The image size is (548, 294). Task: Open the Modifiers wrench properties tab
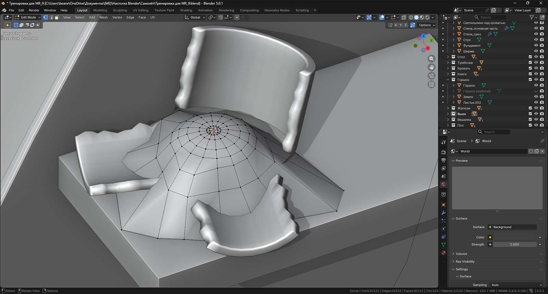pos(444,213)
